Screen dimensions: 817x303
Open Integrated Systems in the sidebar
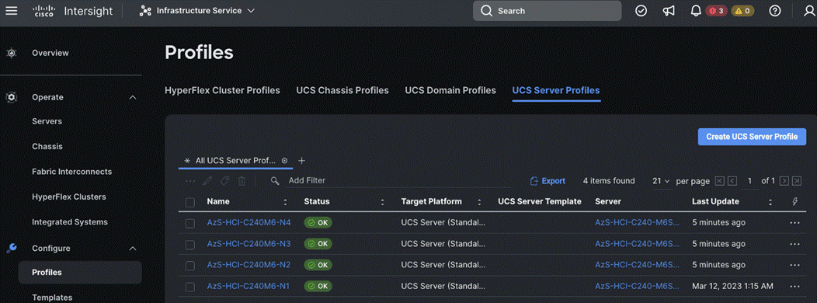[70, 221]
